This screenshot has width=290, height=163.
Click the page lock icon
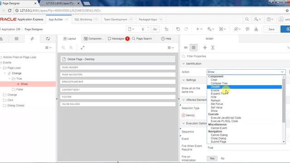click(x=166, y=29)
